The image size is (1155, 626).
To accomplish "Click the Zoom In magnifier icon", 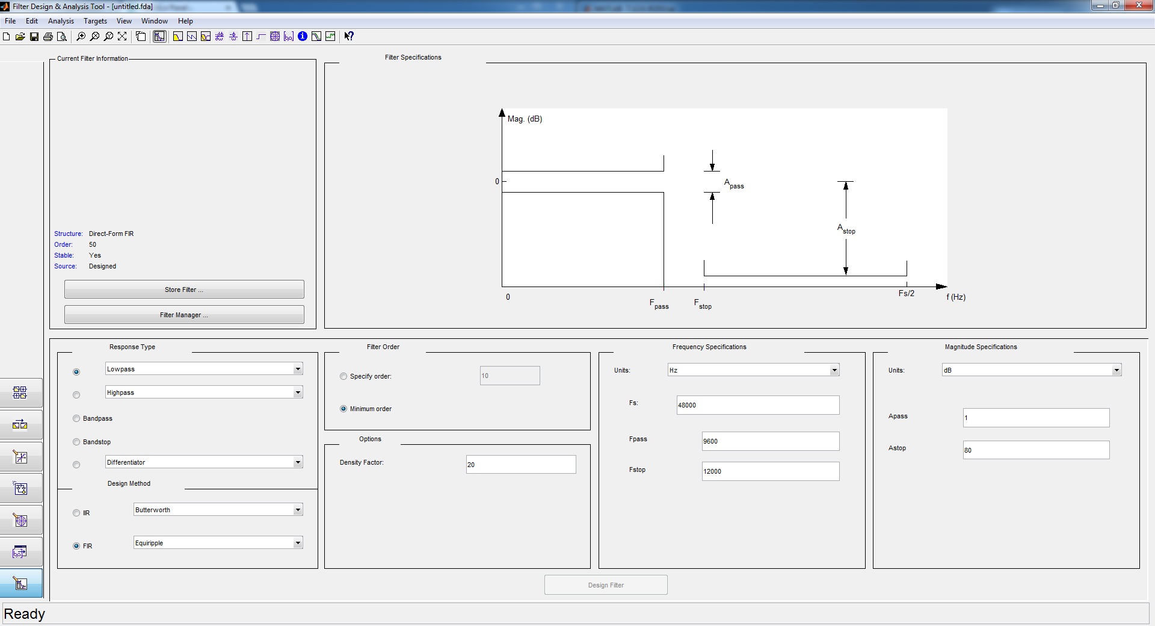I will point(81,37).
